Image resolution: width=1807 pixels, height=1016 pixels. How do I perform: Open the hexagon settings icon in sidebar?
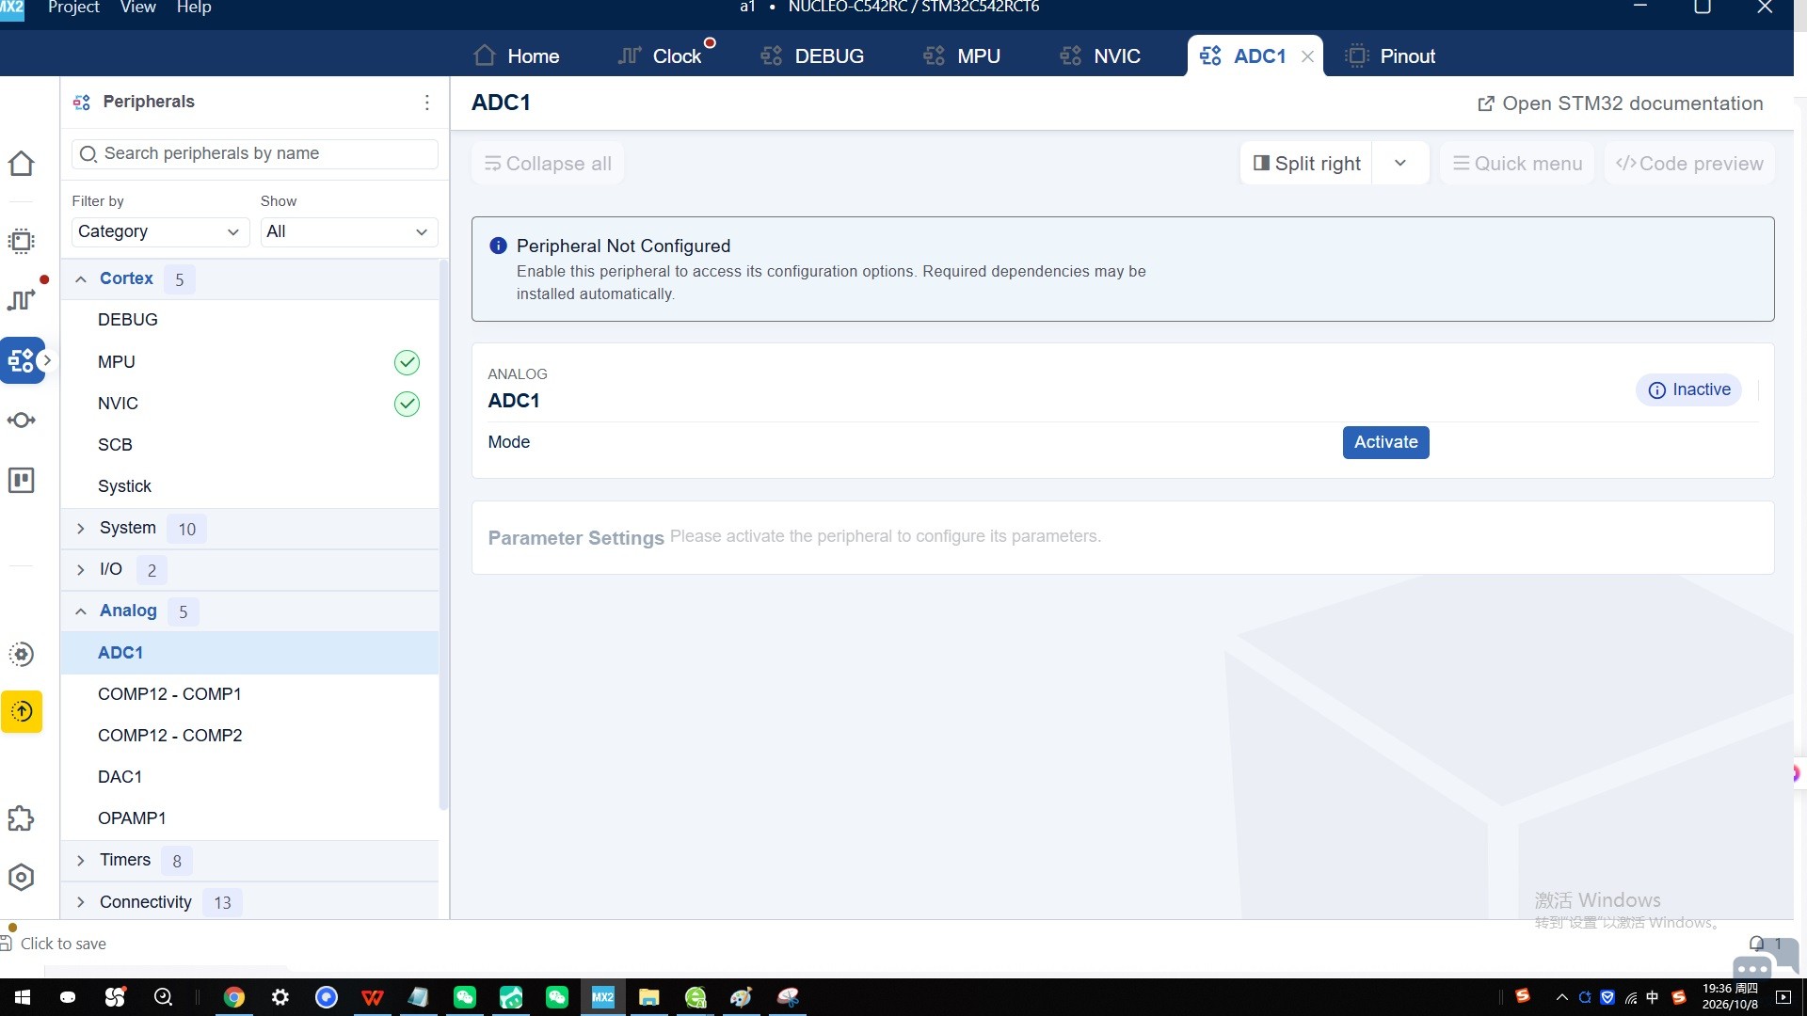[x=21, y=877]
